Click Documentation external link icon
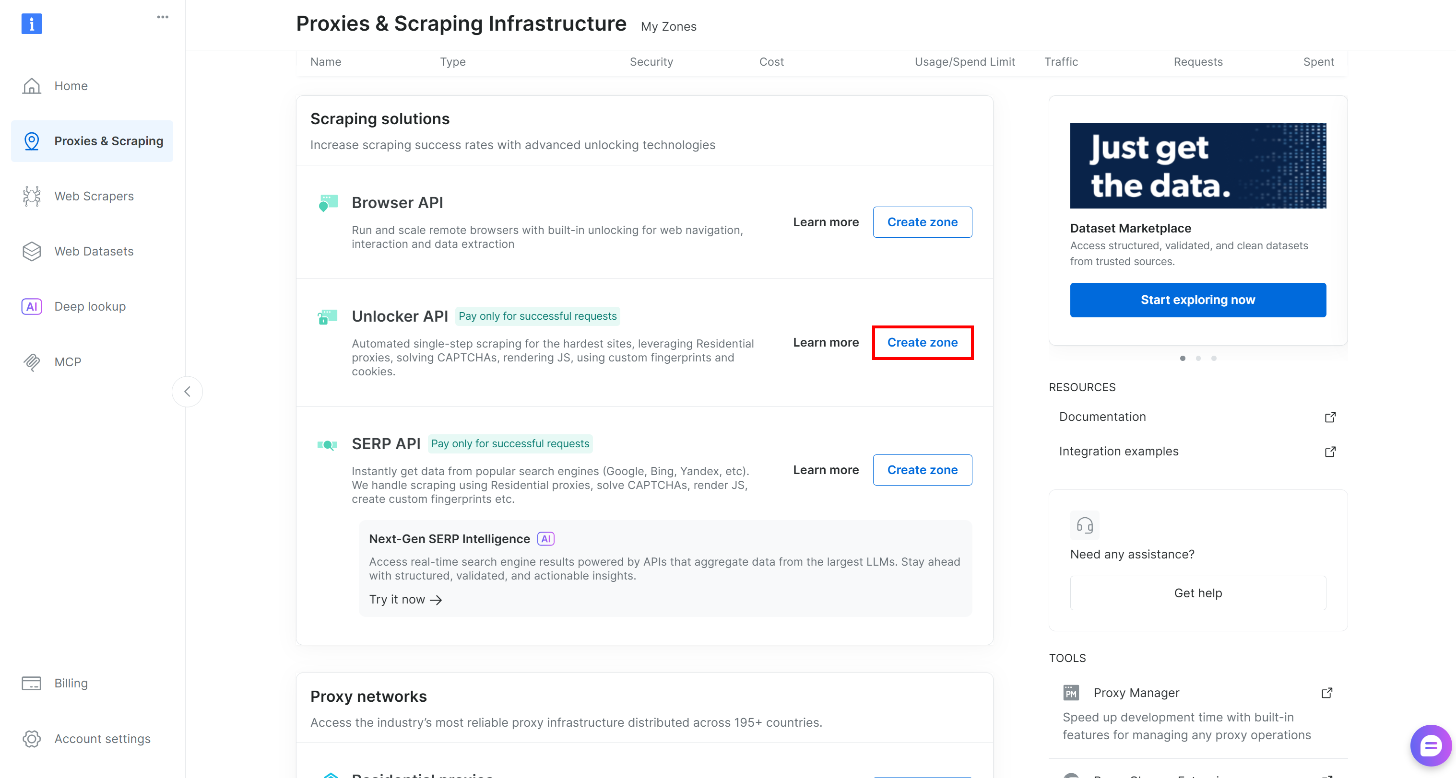The height and width of the screenshot is (778, 1456). coord(1330,417)
